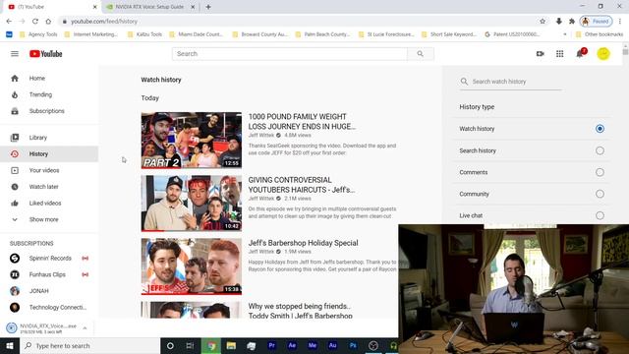Click the Windows taskbar search box

[x=89, y=345]
